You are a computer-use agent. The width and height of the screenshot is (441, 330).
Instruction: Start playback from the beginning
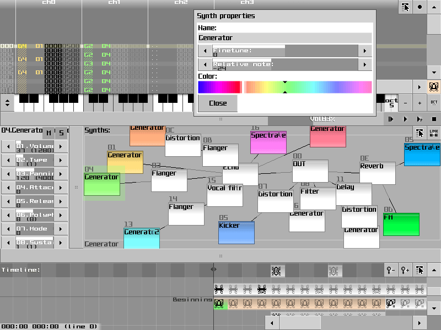point(391,119)
